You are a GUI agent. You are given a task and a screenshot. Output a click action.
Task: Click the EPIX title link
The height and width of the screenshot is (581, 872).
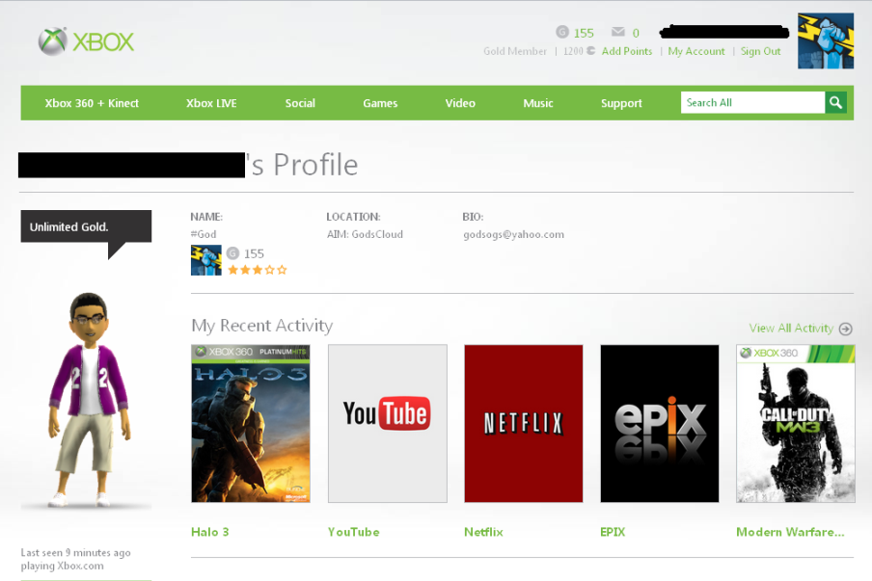[x=613, y=532]
